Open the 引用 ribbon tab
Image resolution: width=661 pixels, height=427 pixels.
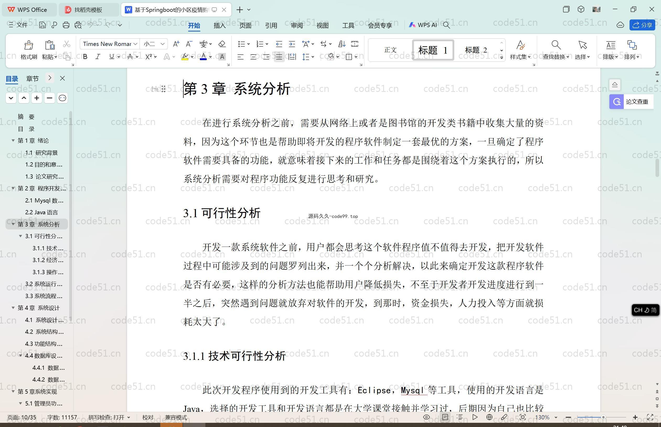pos(271,25)
